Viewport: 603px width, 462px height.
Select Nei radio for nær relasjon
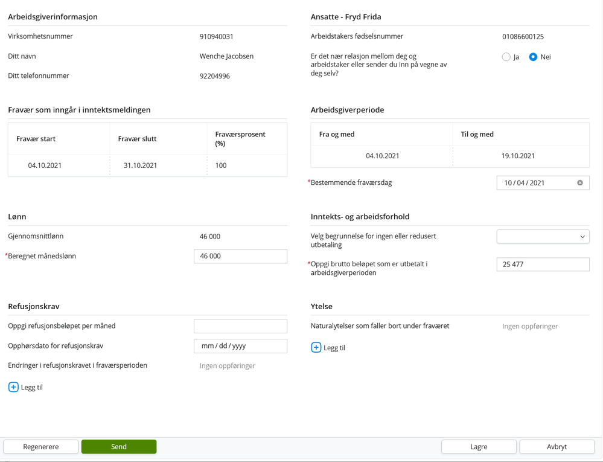click(533, 57)
